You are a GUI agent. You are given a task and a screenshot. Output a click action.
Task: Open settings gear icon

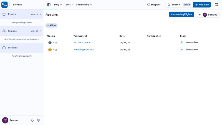38,120
